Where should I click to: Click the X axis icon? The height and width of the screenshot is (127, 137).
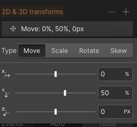tap(6, 74)
